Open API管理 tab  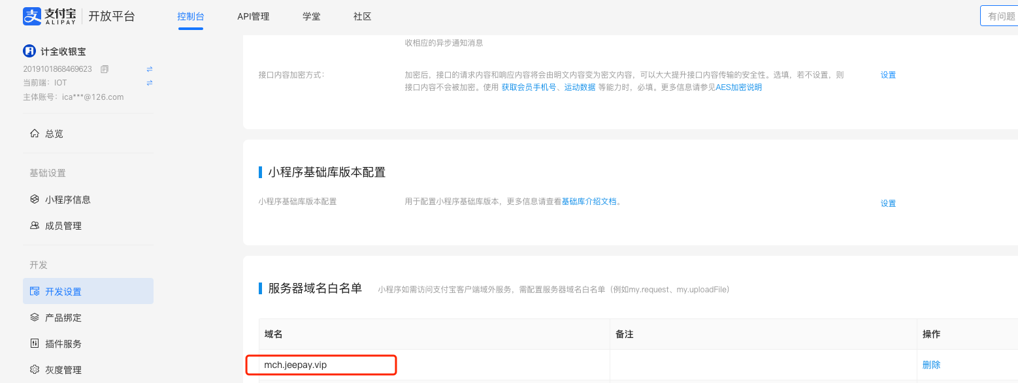253,16
